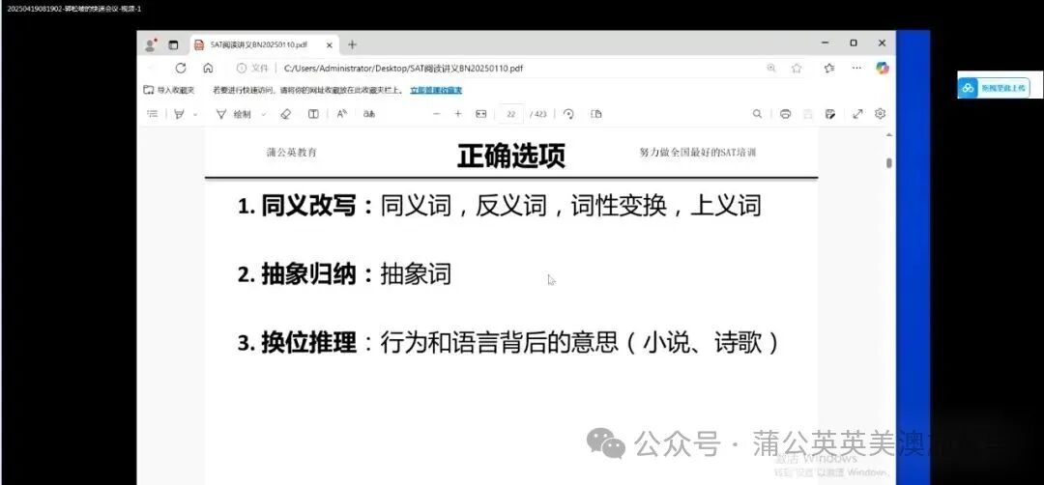
Task: Click 导入收藏夹 in favorites bar
Action: pos(170,90)
